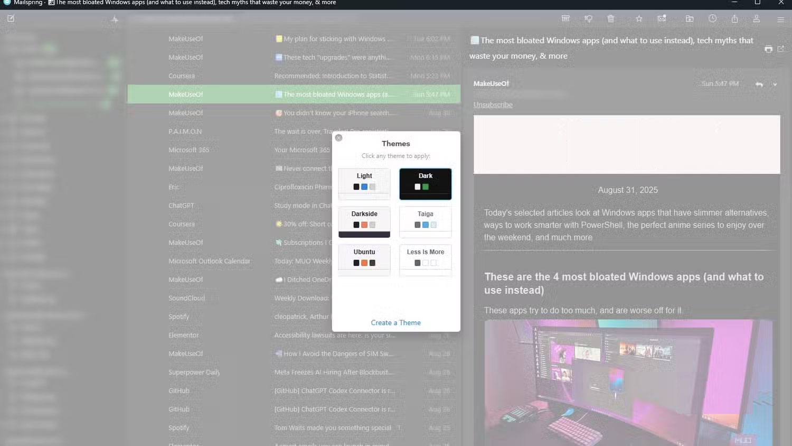Archive the selected email

565,18
